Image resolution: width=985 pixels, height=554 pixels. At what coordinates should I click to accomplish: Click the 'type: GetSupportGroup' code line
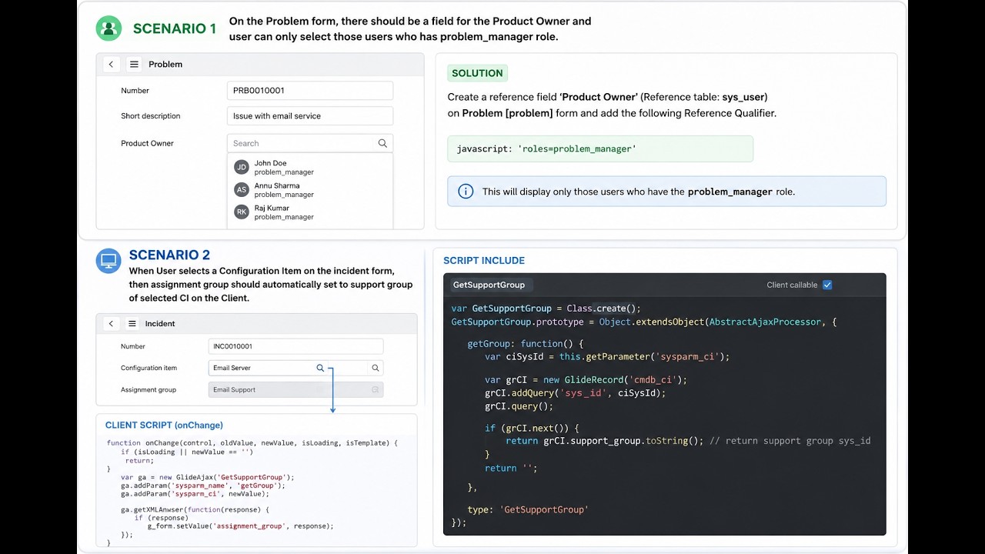pyautogui.click(x=528, y=509)
